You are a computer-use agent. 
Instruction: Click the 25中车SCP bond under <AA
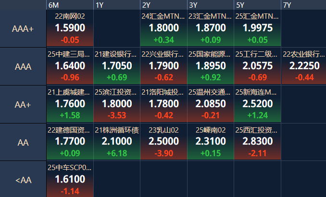(x=70, y=179)
